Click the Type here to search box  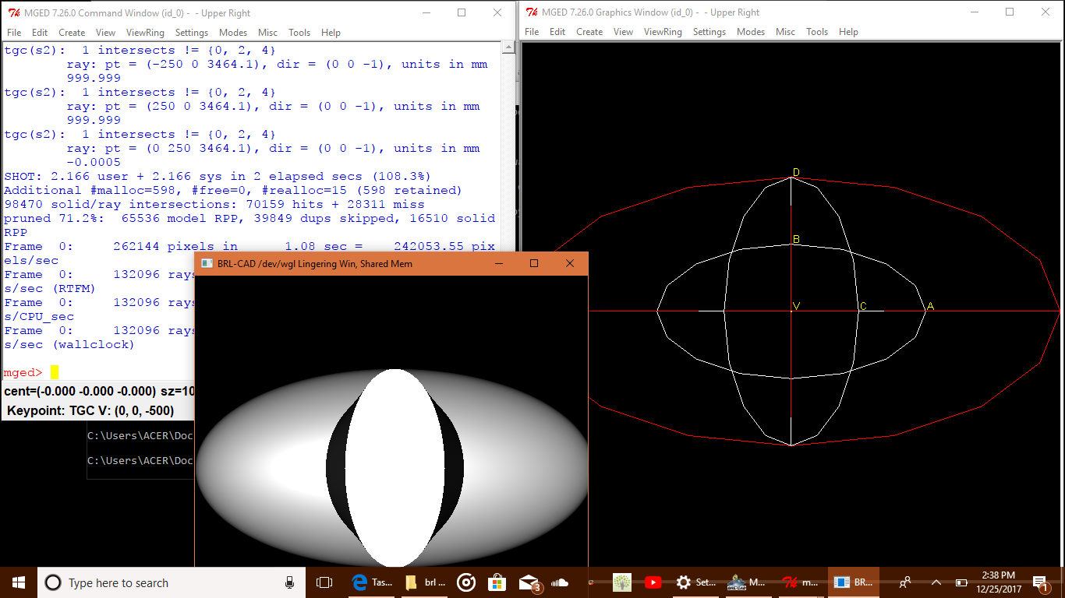[x=172, y=582]
